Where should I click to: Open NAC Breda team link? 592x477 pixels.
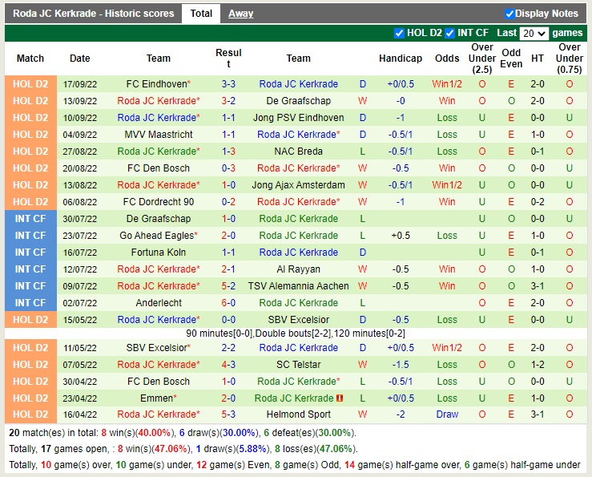[298, 152]
